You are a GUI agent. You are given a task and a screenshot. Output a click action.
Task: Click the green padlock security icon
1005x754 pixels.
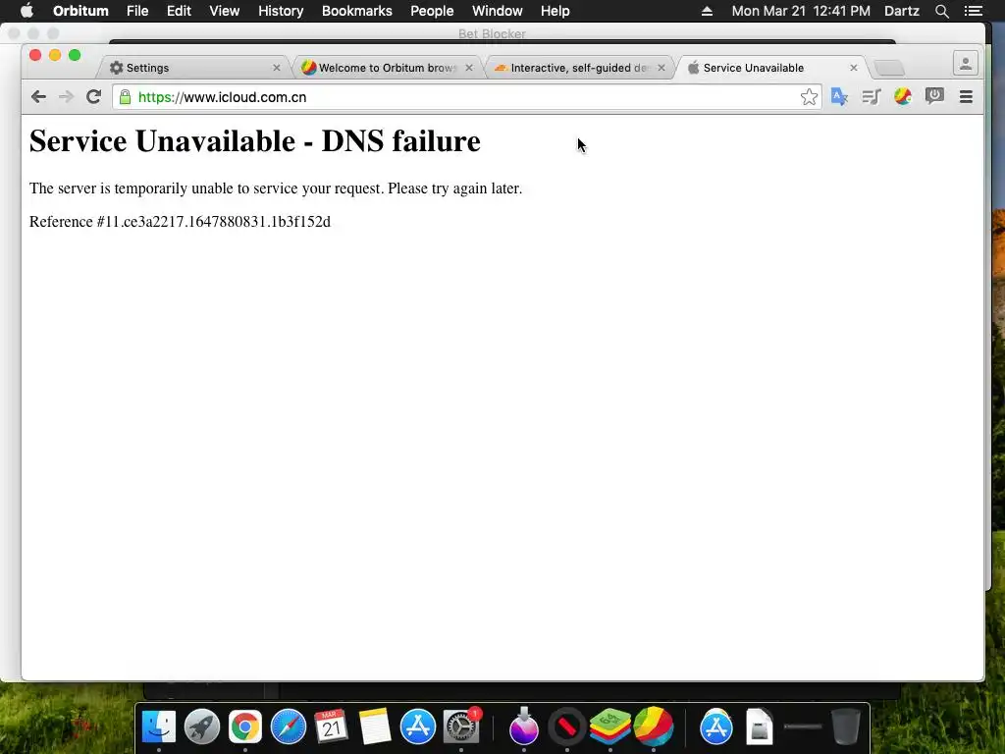125,97
